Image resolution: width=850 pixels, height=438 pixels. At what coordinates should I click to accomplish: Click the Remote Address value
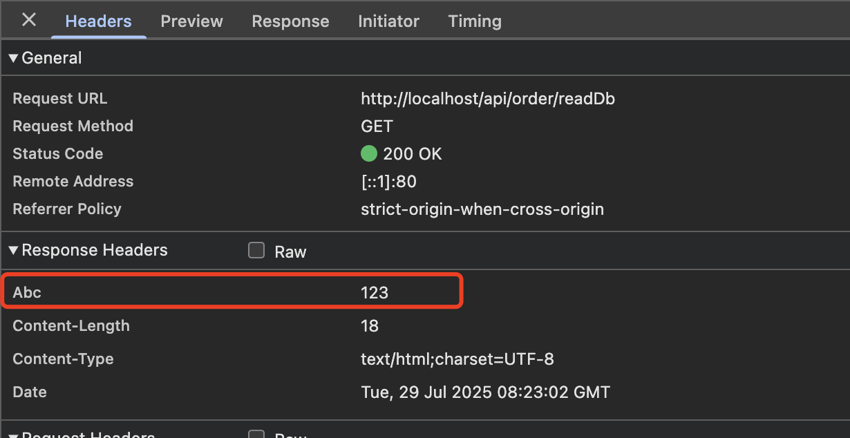coord(388,182)
